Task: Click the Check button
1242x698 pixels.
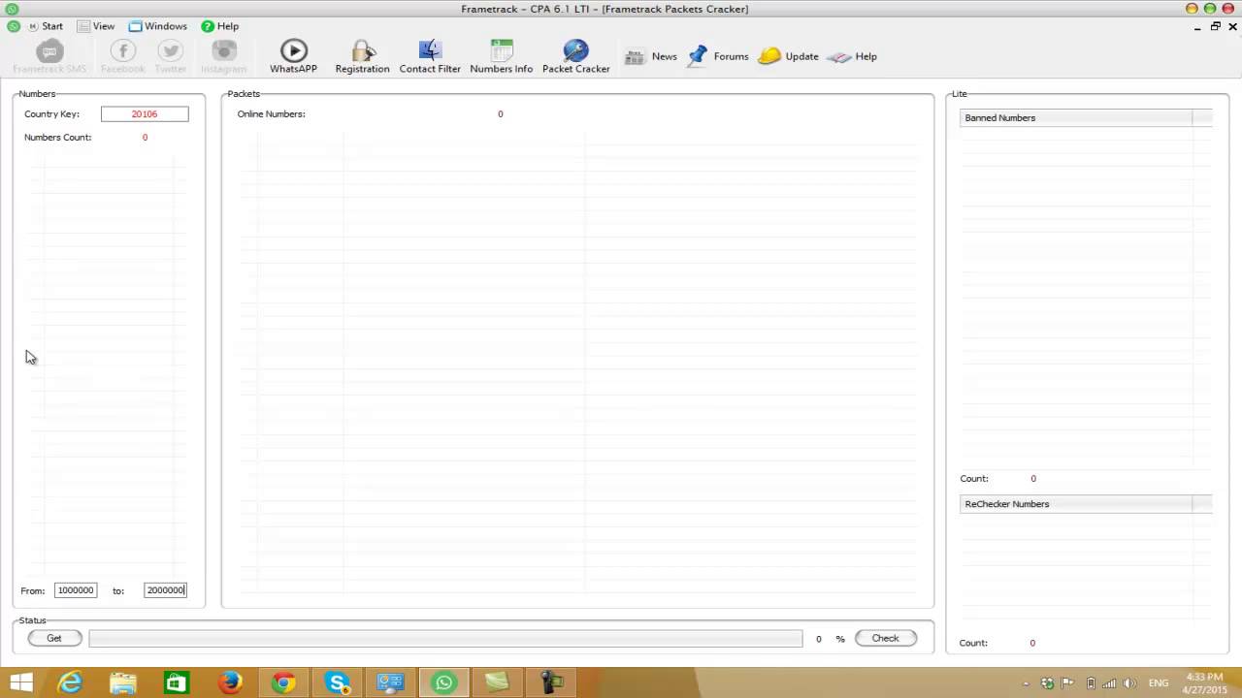Action: click(885, 638)
